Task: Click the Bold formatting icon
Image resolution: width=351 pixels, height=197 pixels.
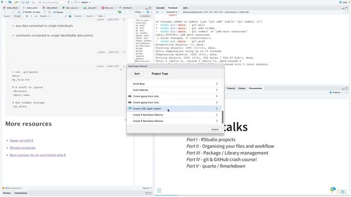Action: [27, 16]
